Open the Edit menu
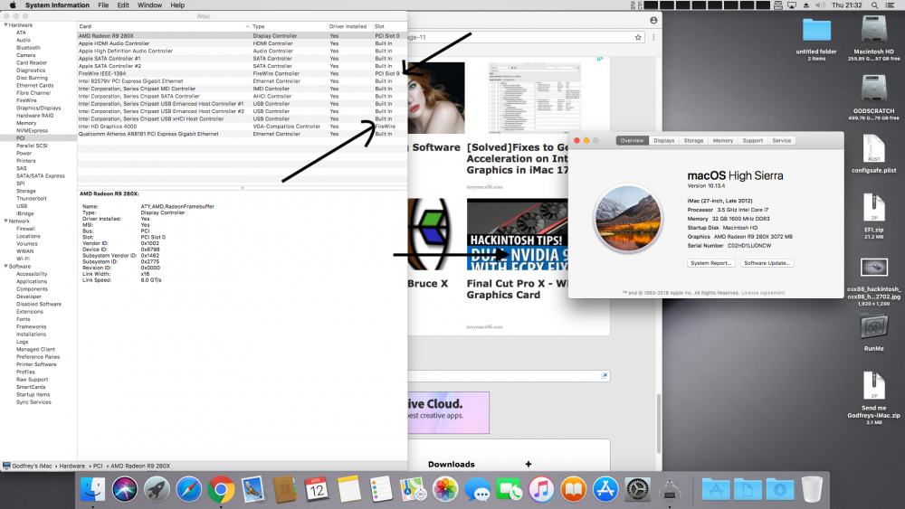905x509 pixels. [123, 5]
